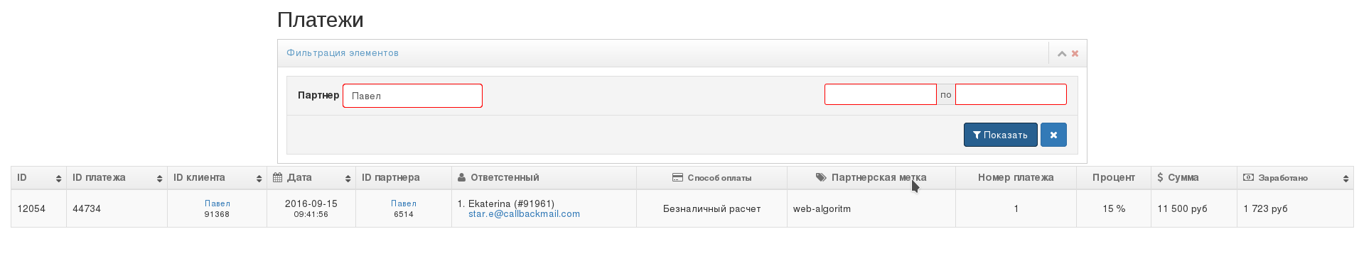This screenshot has height=268, width=1359.
Task: Sort by ID платежа column arrows
Action: coord(159,179)
